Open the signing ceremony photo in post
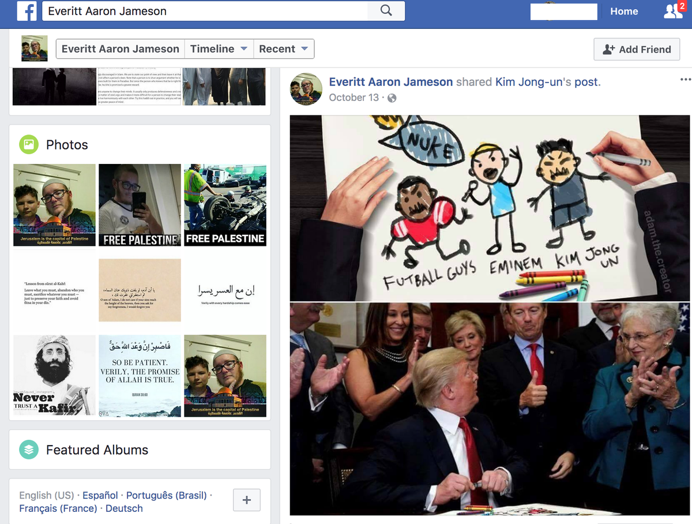Image resolution: width=692 pixels, height=524 pixels. (x=490, y=409)
